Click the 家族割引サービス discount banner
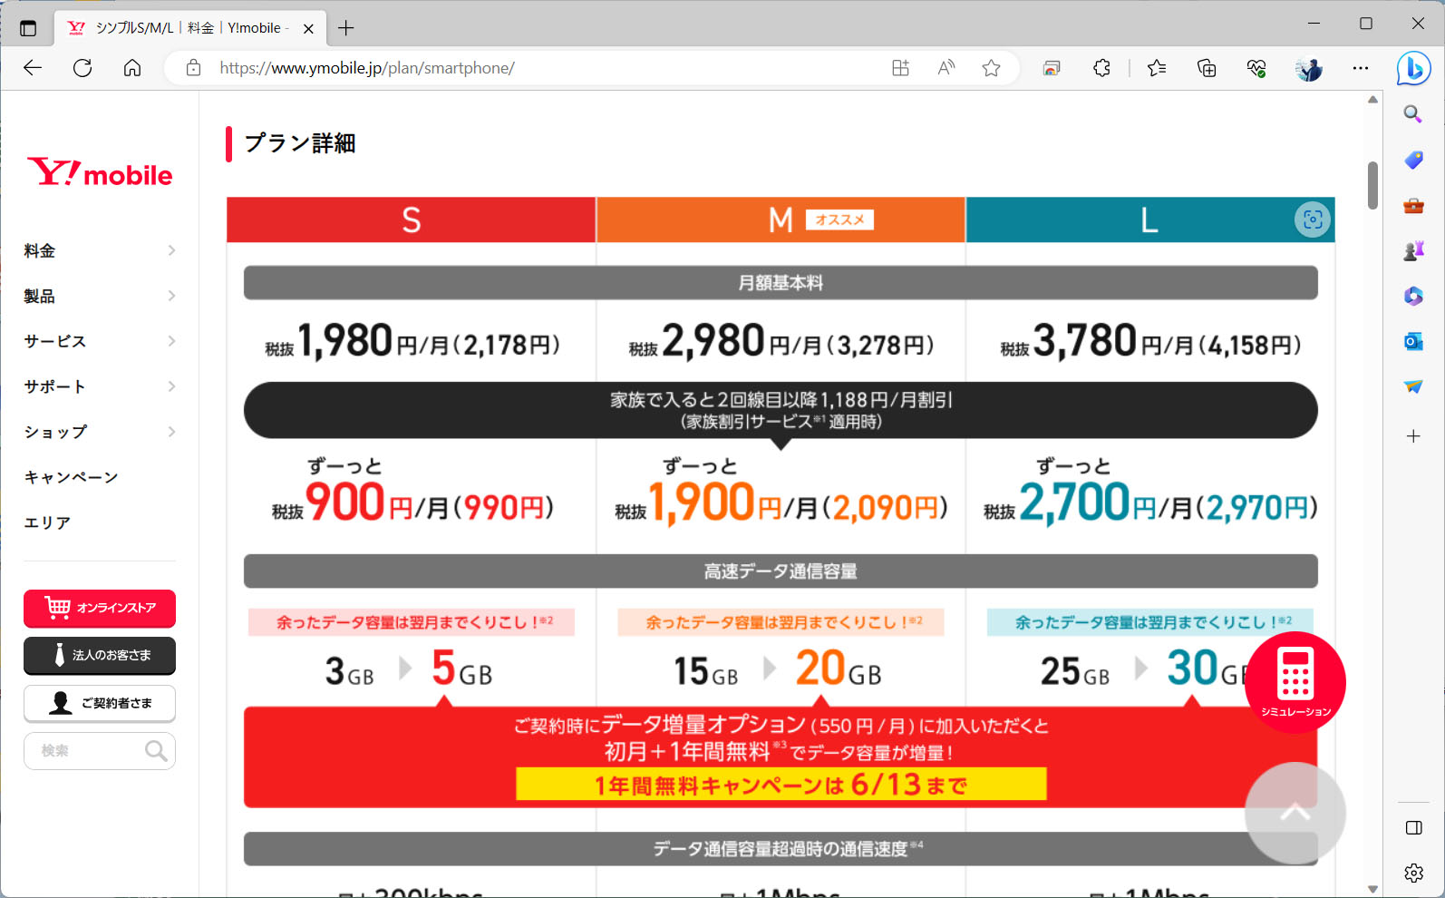This screenshot has height=898, width=1445. pyautogui.click(x=781, y=410)
